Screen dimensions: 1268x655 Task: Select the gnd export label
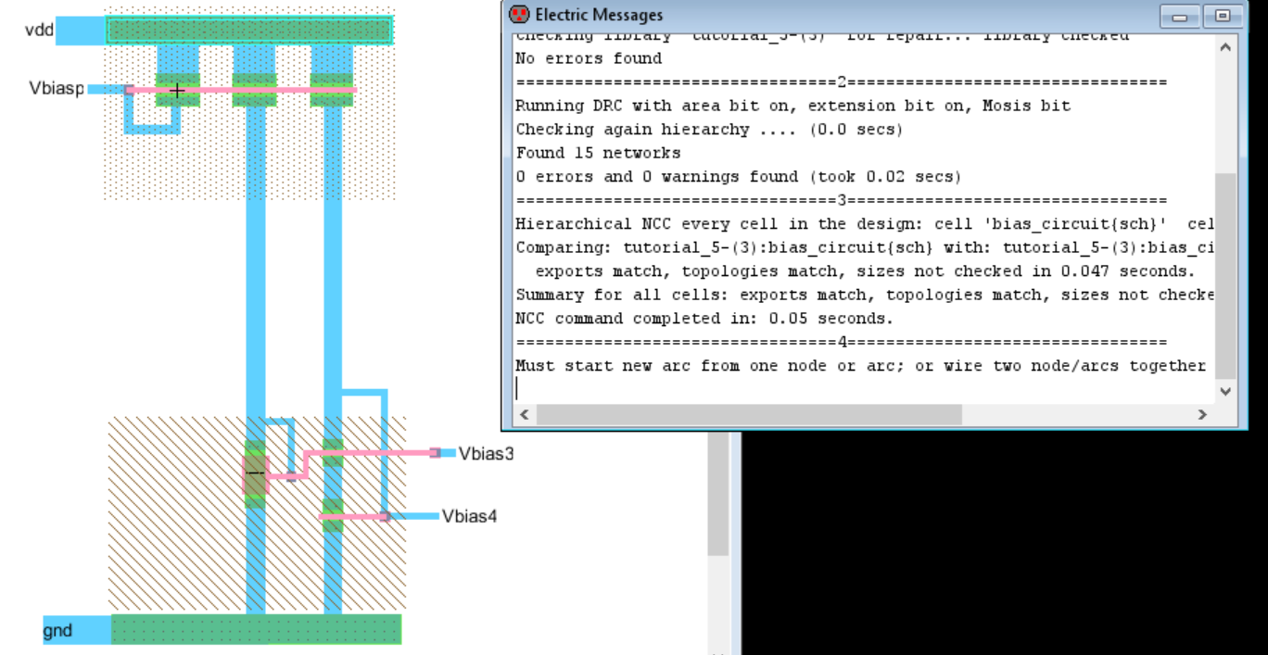pos(57,632)
